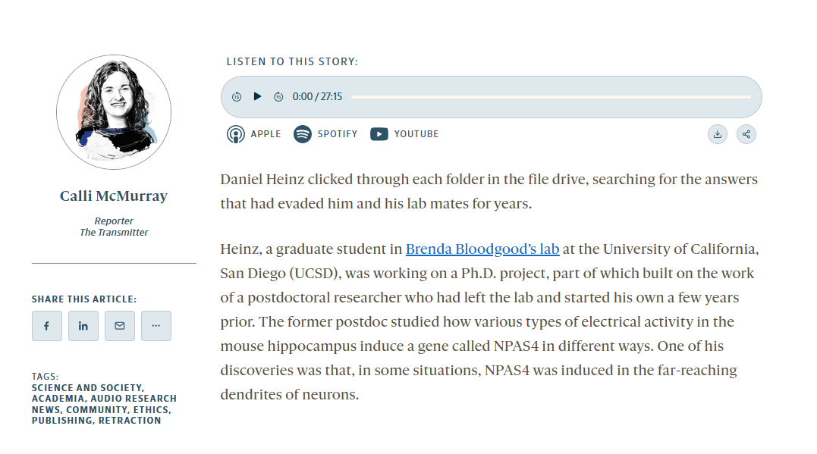The height and width of the screenshot is (454, 817).
Task: Open author name Calli McMurray
Action: [114, 196]
